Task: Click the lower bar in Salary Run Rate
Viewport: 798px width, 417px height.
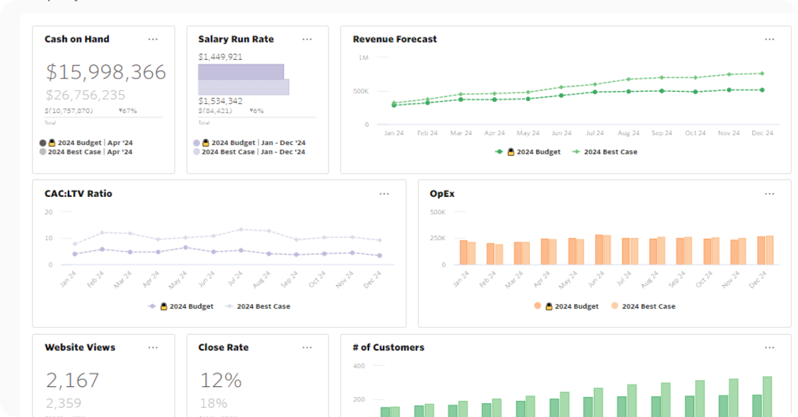Action: [x=243, y=87]
